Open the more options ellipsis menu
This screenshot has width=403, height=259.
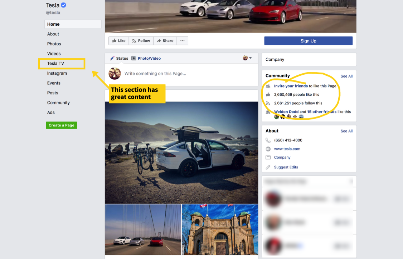(x=183, y=41)
